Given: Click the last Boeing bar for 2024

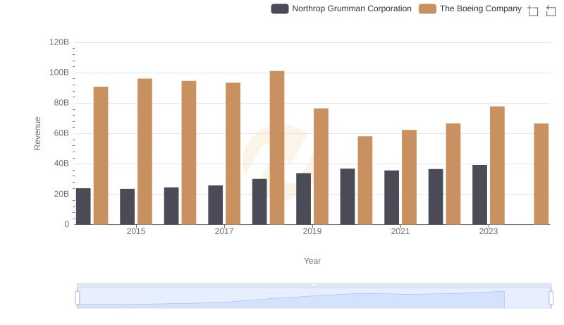Looking at the screenshot, I should point(541,174).
